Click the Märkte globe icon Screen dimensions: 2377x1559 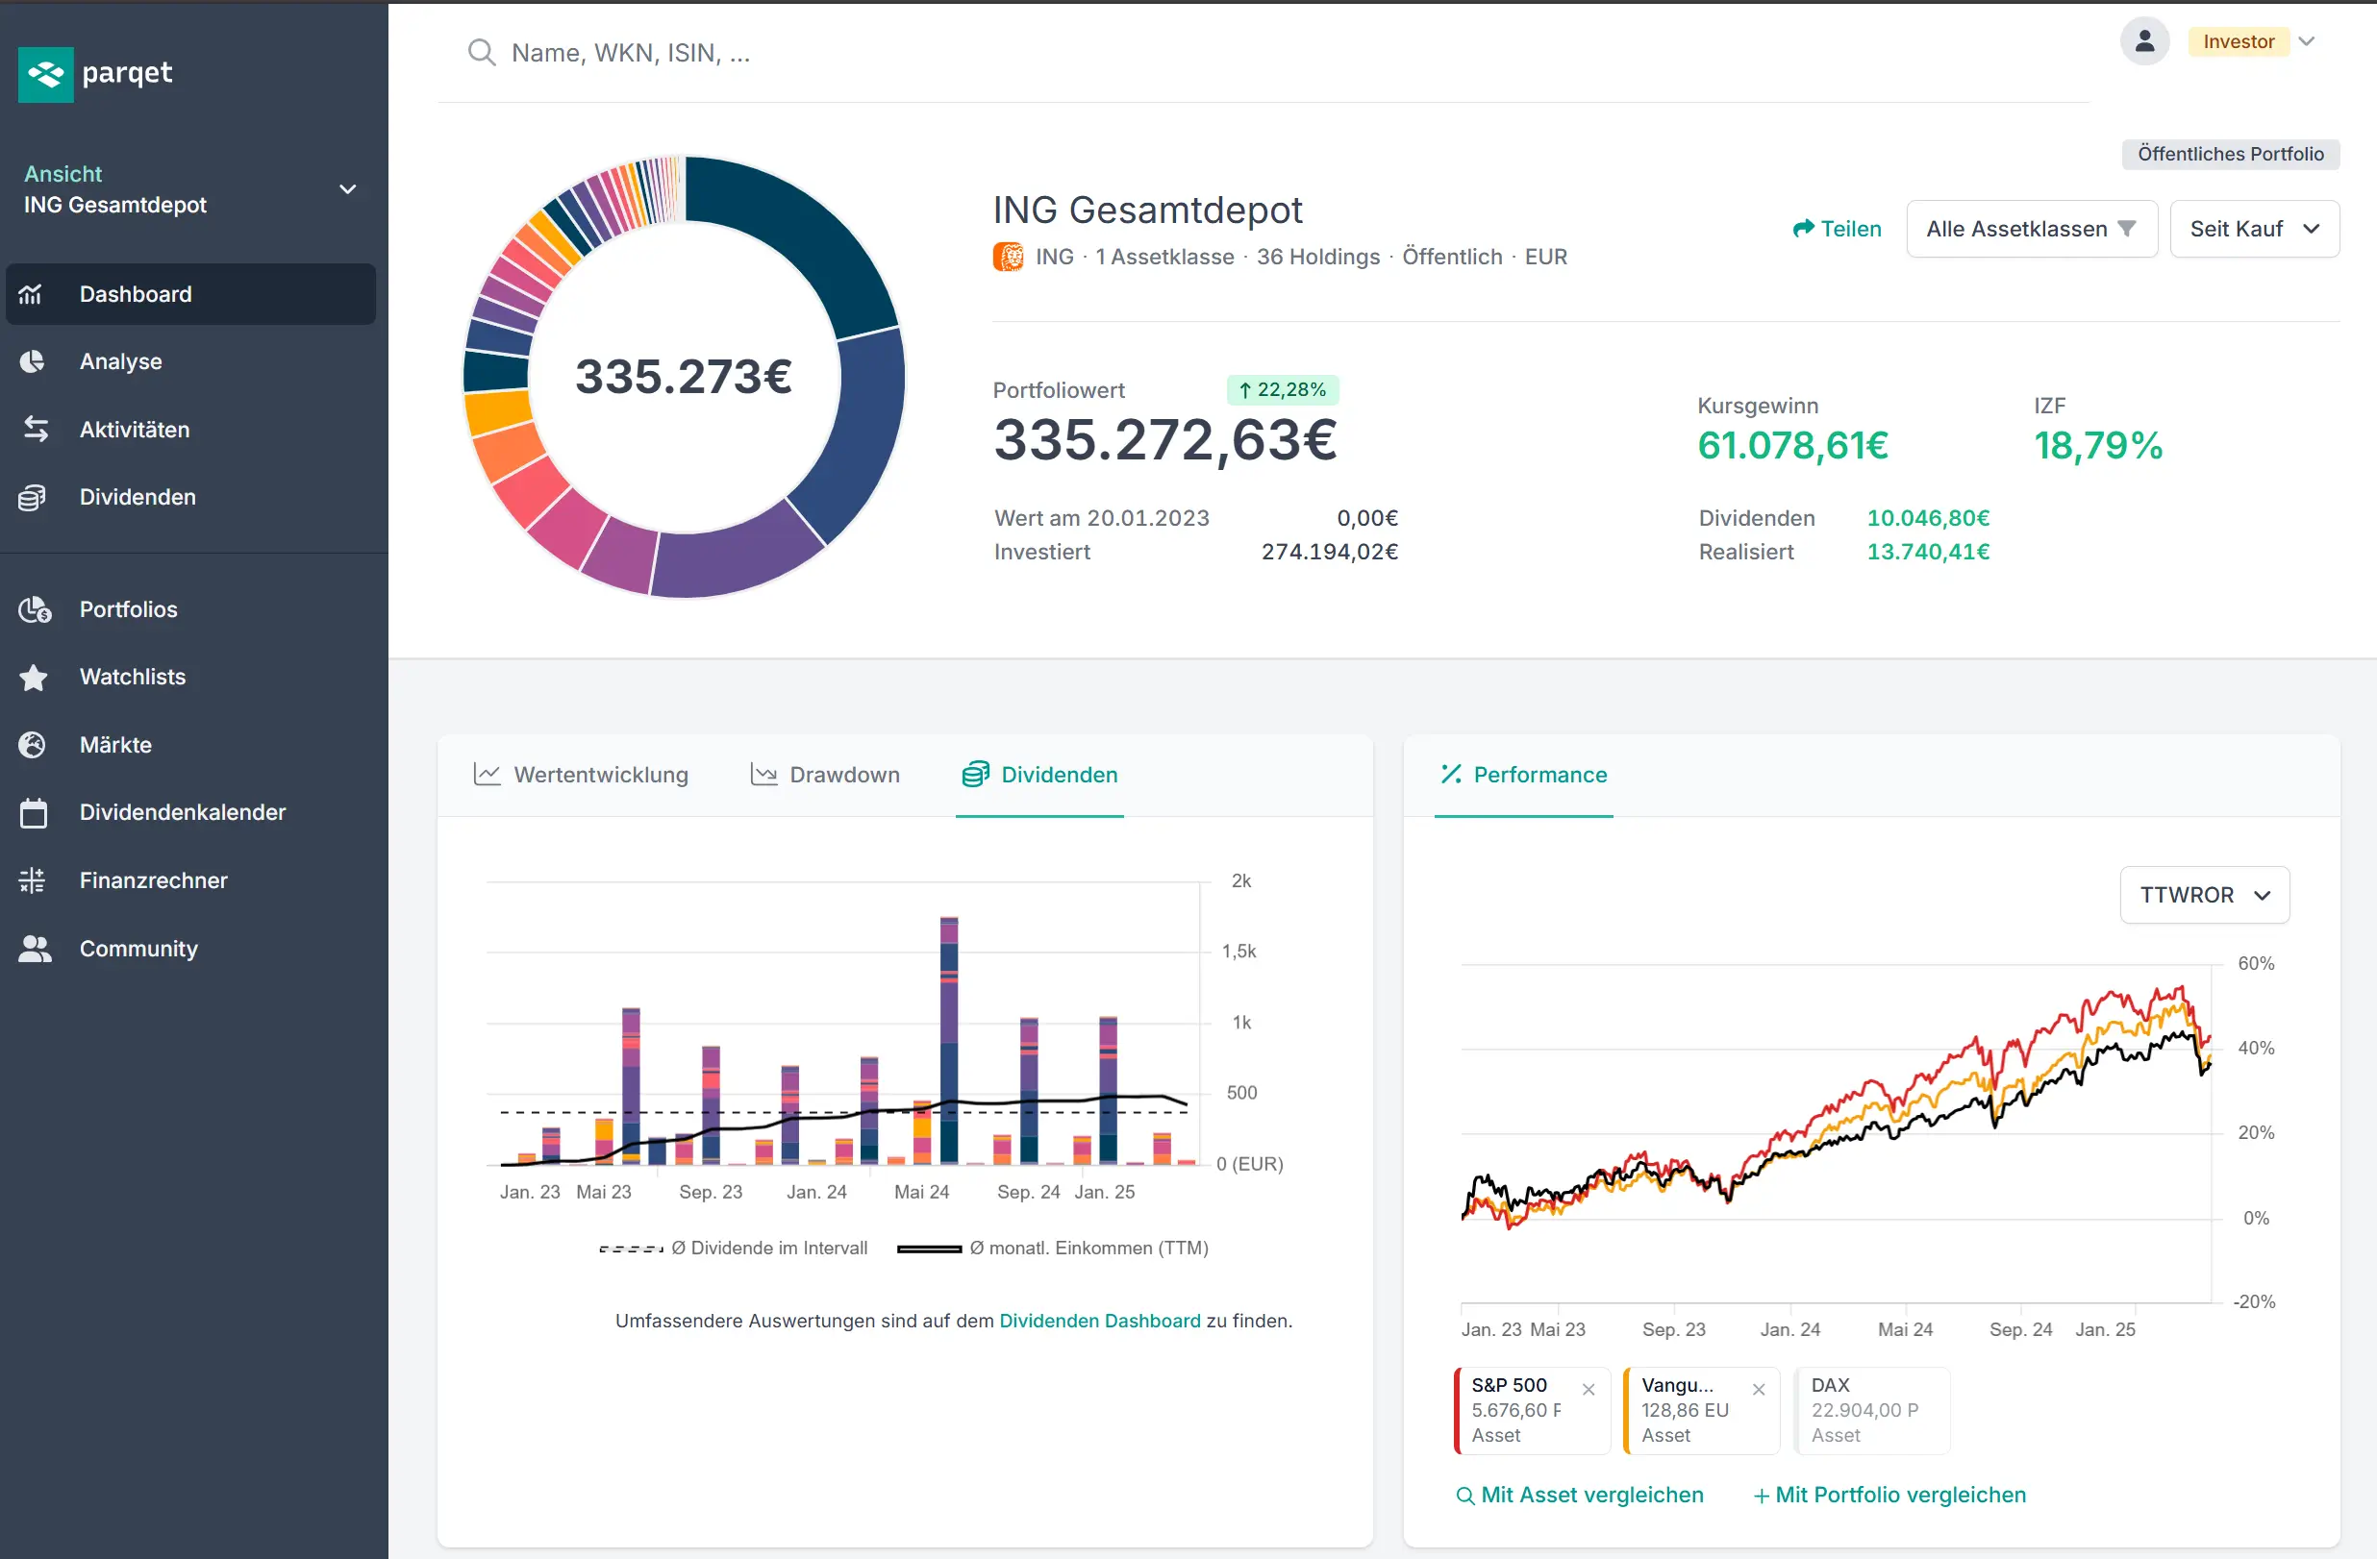(33, 745)
